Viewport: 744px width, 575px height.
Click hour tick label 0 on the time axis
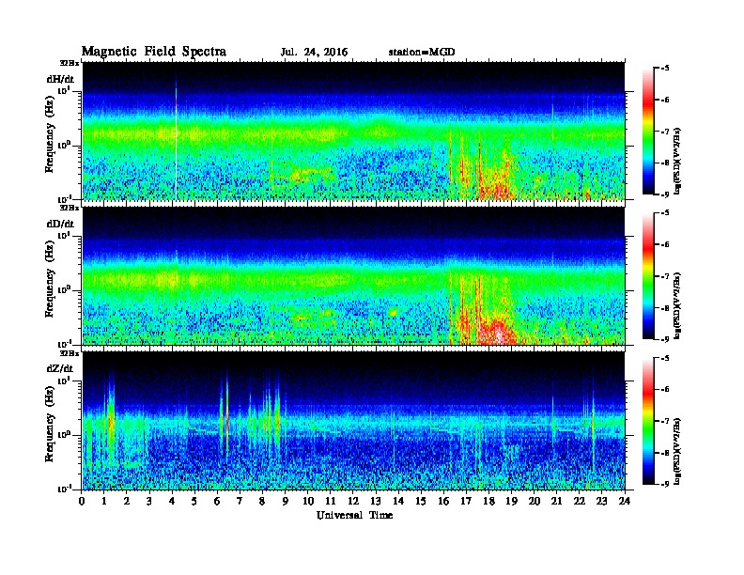coord(82,501)
